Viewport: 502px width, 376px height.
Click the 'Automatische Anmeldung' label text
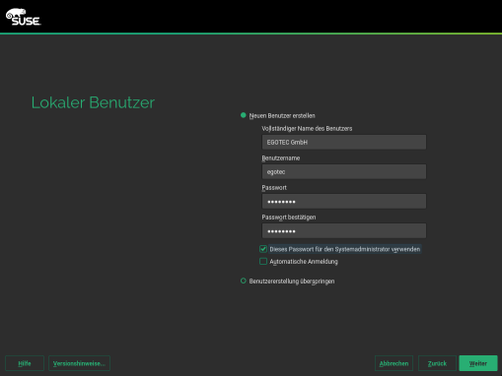[304, 262]
